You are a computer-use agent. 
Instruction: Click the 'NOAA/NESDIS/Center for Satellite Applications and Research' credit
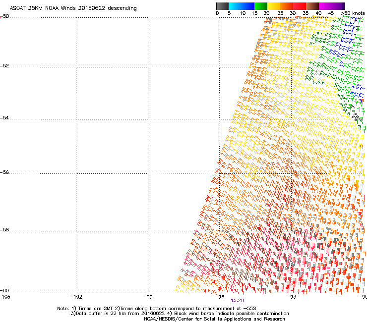click(x=214, y=319)
